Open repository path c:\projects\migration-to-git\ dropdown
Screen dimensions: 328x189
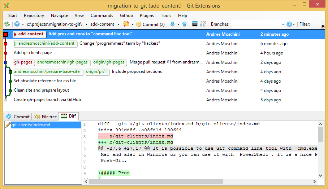click(86, 25)
